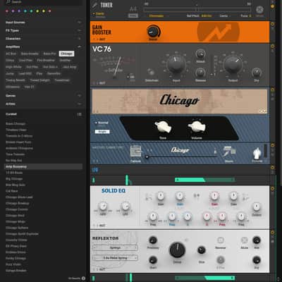Toggle the Reflektor reverb power button
Image resolution: width=282 pixels, height=282 pixels.
(x=272, y=232)
